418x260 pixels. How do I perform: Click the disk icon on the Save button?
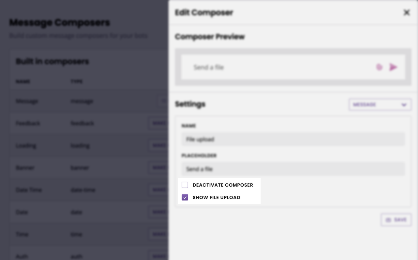click(x=388, y=220)
